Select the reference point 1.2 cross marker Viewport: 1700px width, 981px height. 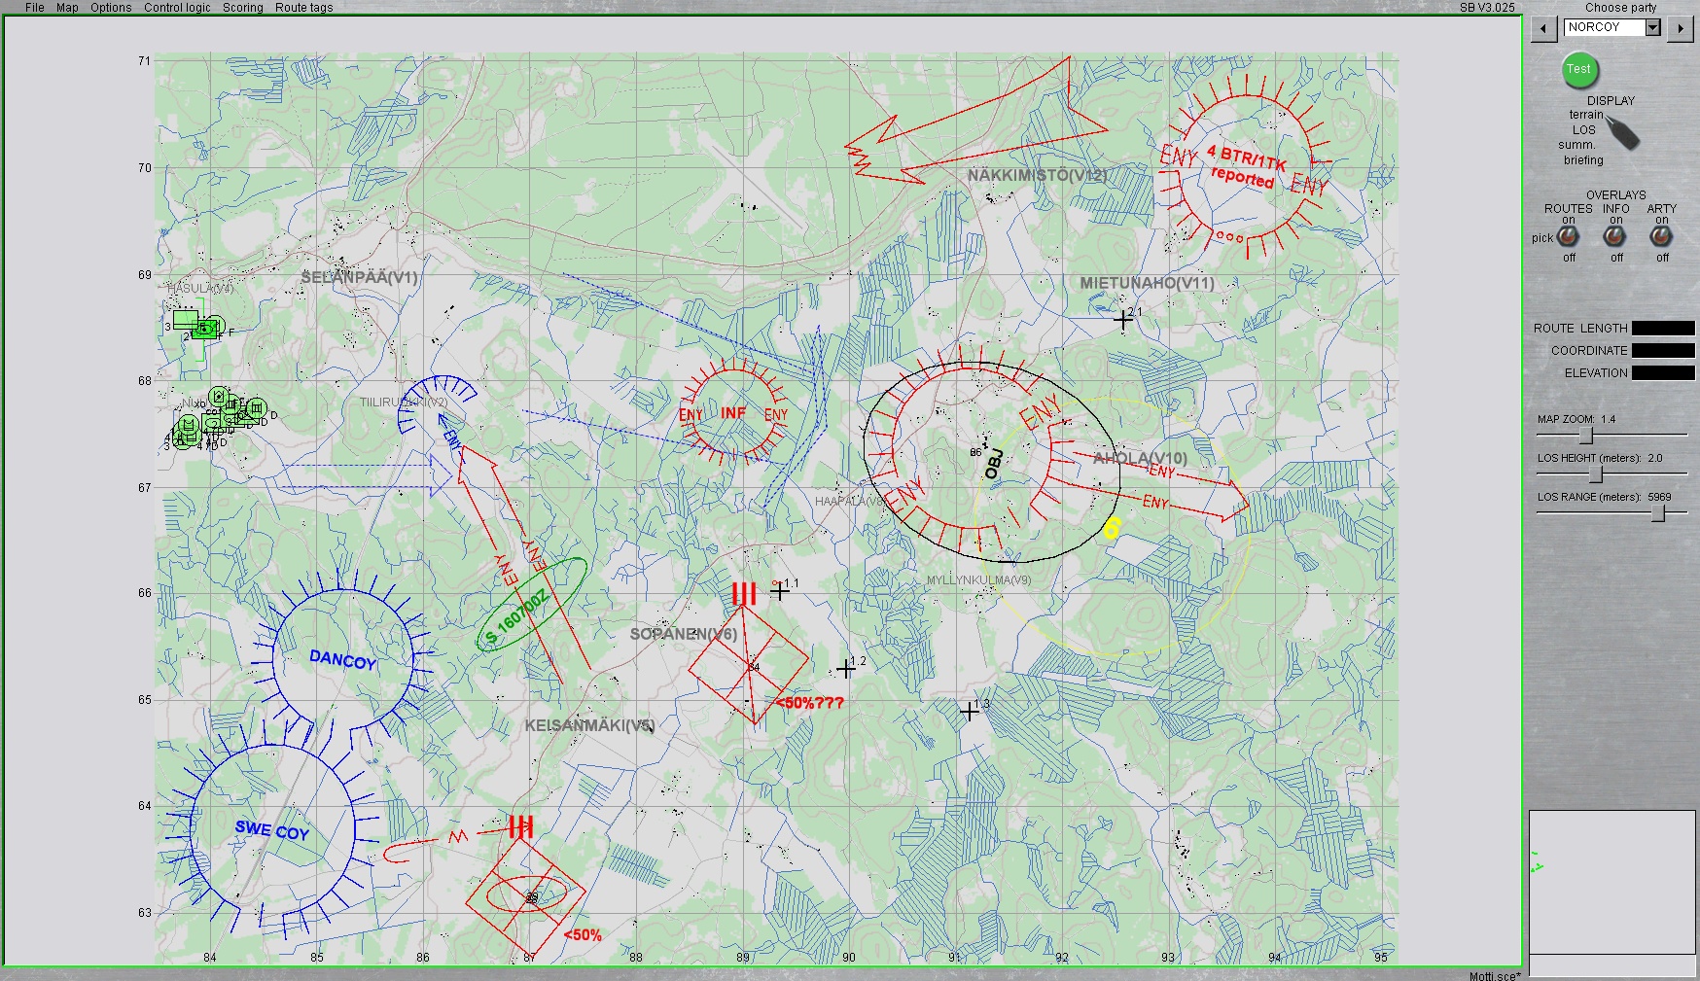pos(846,669)
